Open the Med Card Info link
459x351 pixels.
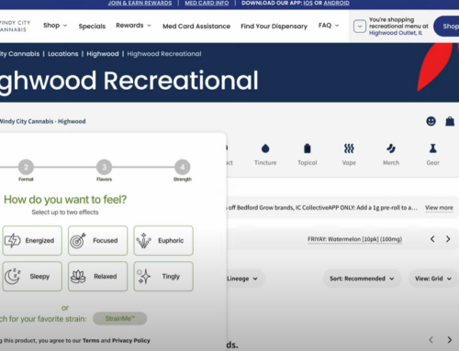coord(207,3)
